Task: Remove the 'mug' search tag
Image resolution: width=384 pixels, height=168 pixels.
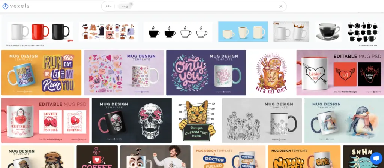Action: [131, 4]
